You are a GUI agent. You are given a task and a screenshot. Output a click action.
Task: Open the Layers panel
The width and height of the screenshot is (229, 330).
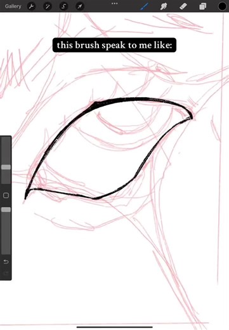[202, 6]
